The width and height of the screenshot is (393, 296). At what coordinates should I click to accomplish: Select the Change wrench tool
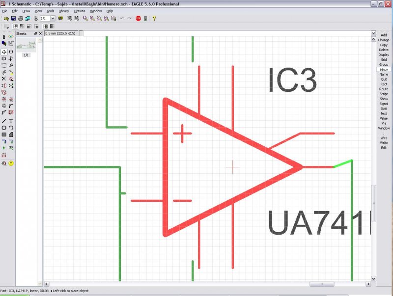(11, 65)
